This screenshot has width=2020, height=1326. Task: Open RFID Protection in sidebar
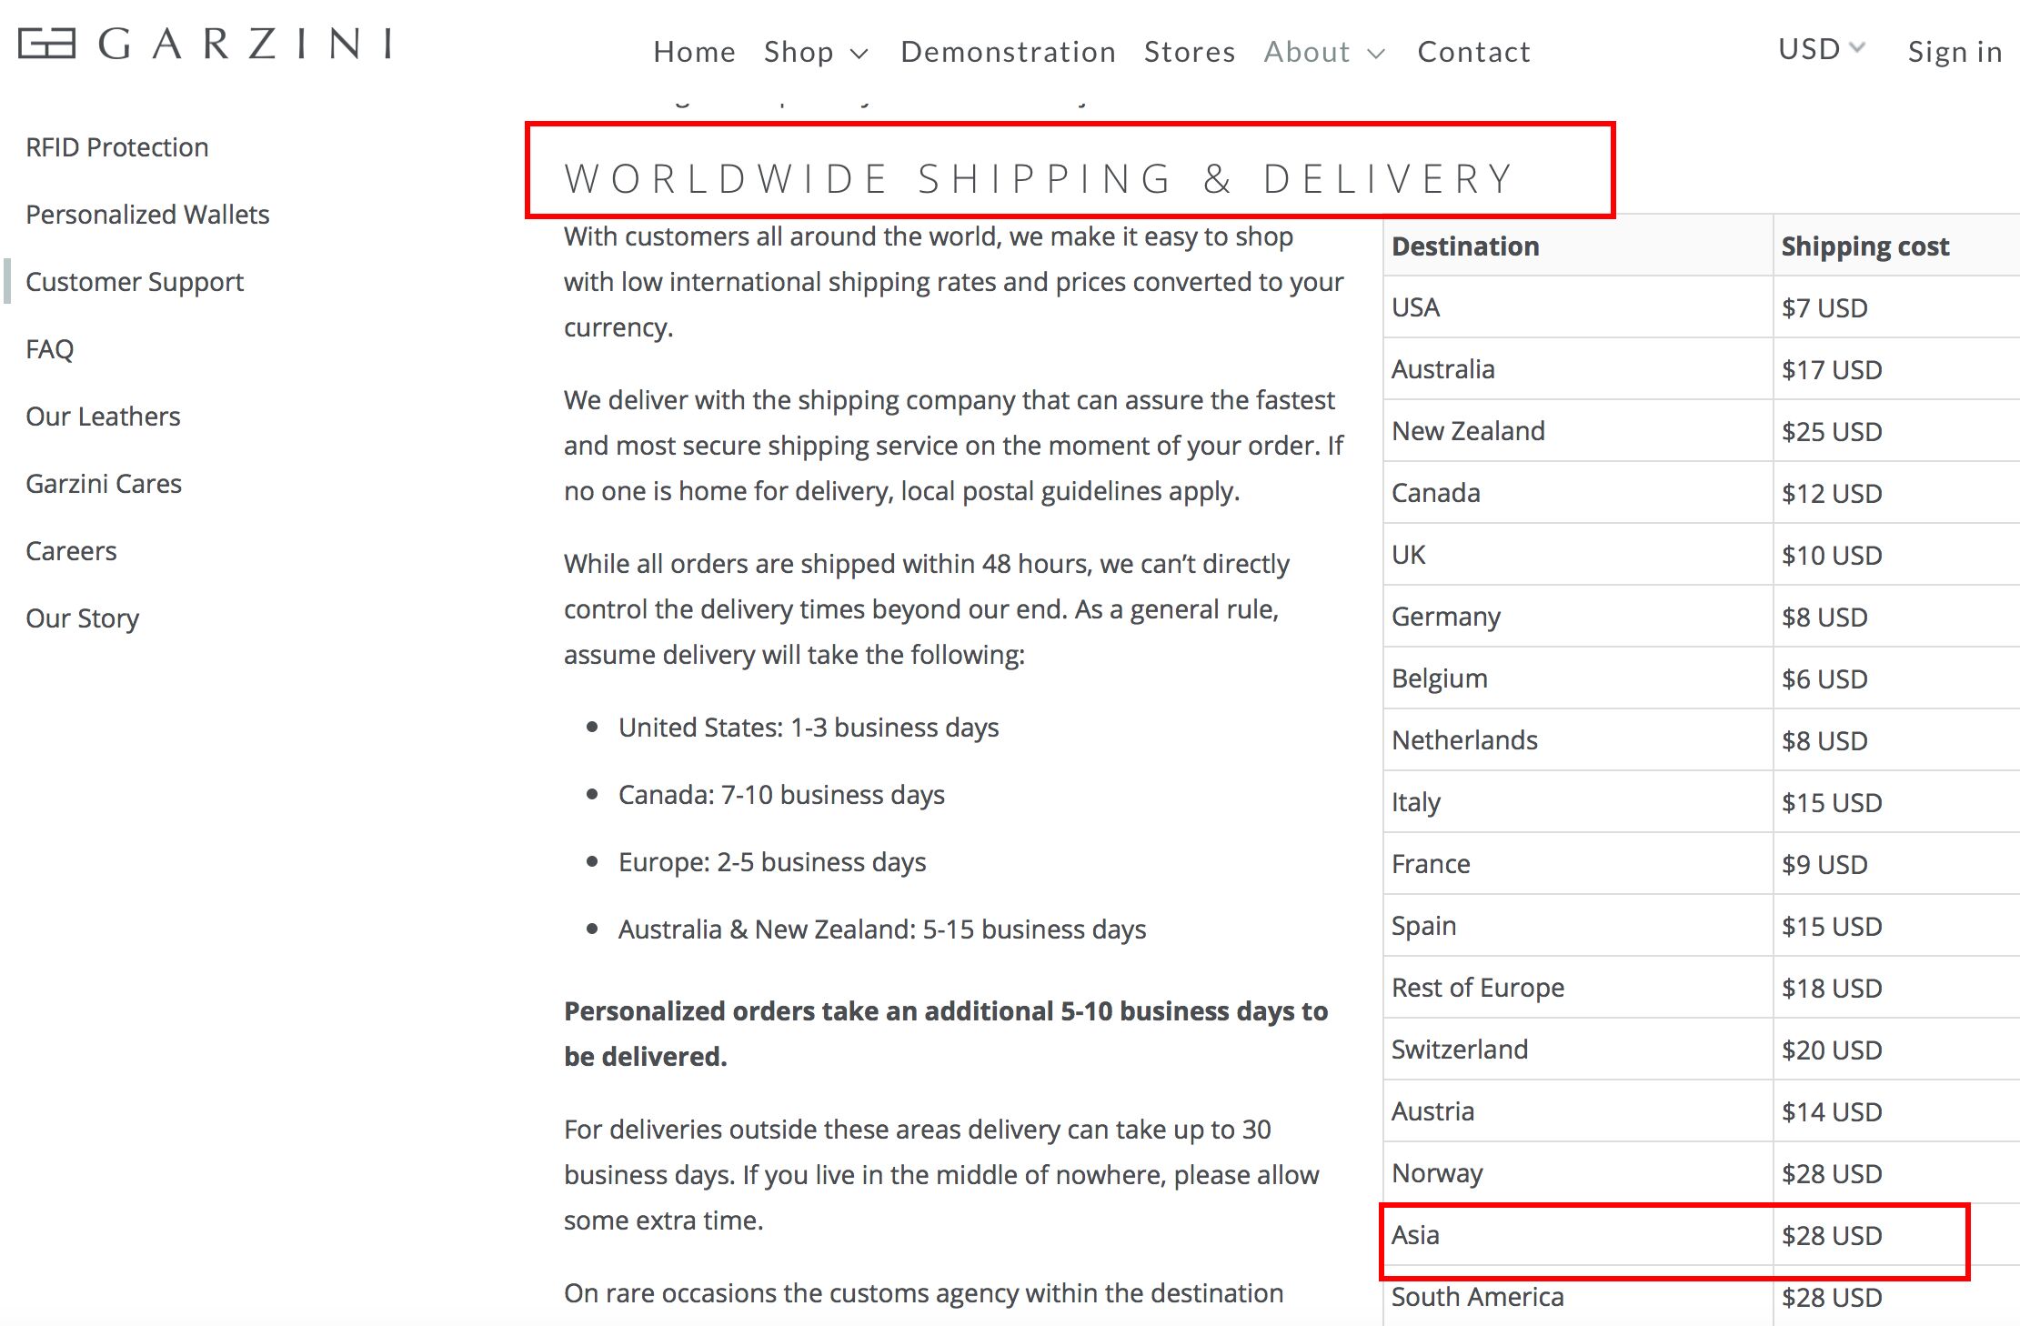(117, 147)
